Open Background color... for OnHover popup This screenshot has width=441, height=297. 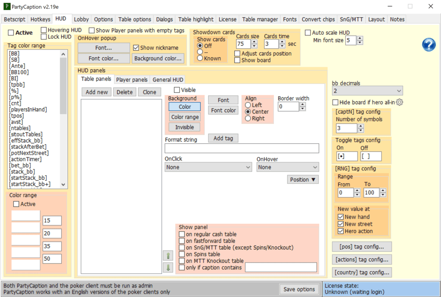[158, 59]
